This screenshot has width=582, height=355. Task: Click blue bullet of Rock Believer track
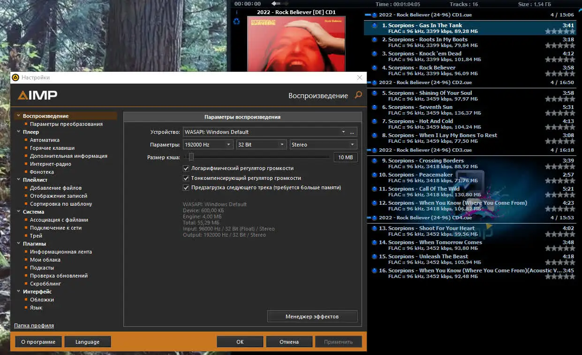[374, 68]
